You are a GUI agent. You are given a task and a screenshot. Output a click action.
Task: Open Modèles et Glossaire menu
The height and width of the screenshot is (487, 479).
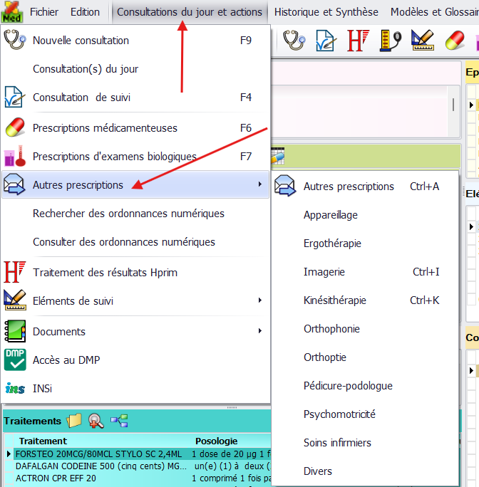click(x=435, y=12)
